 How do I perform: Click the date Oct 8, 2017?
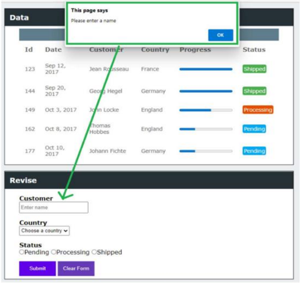pyautogui.click(x=61, y=129)
